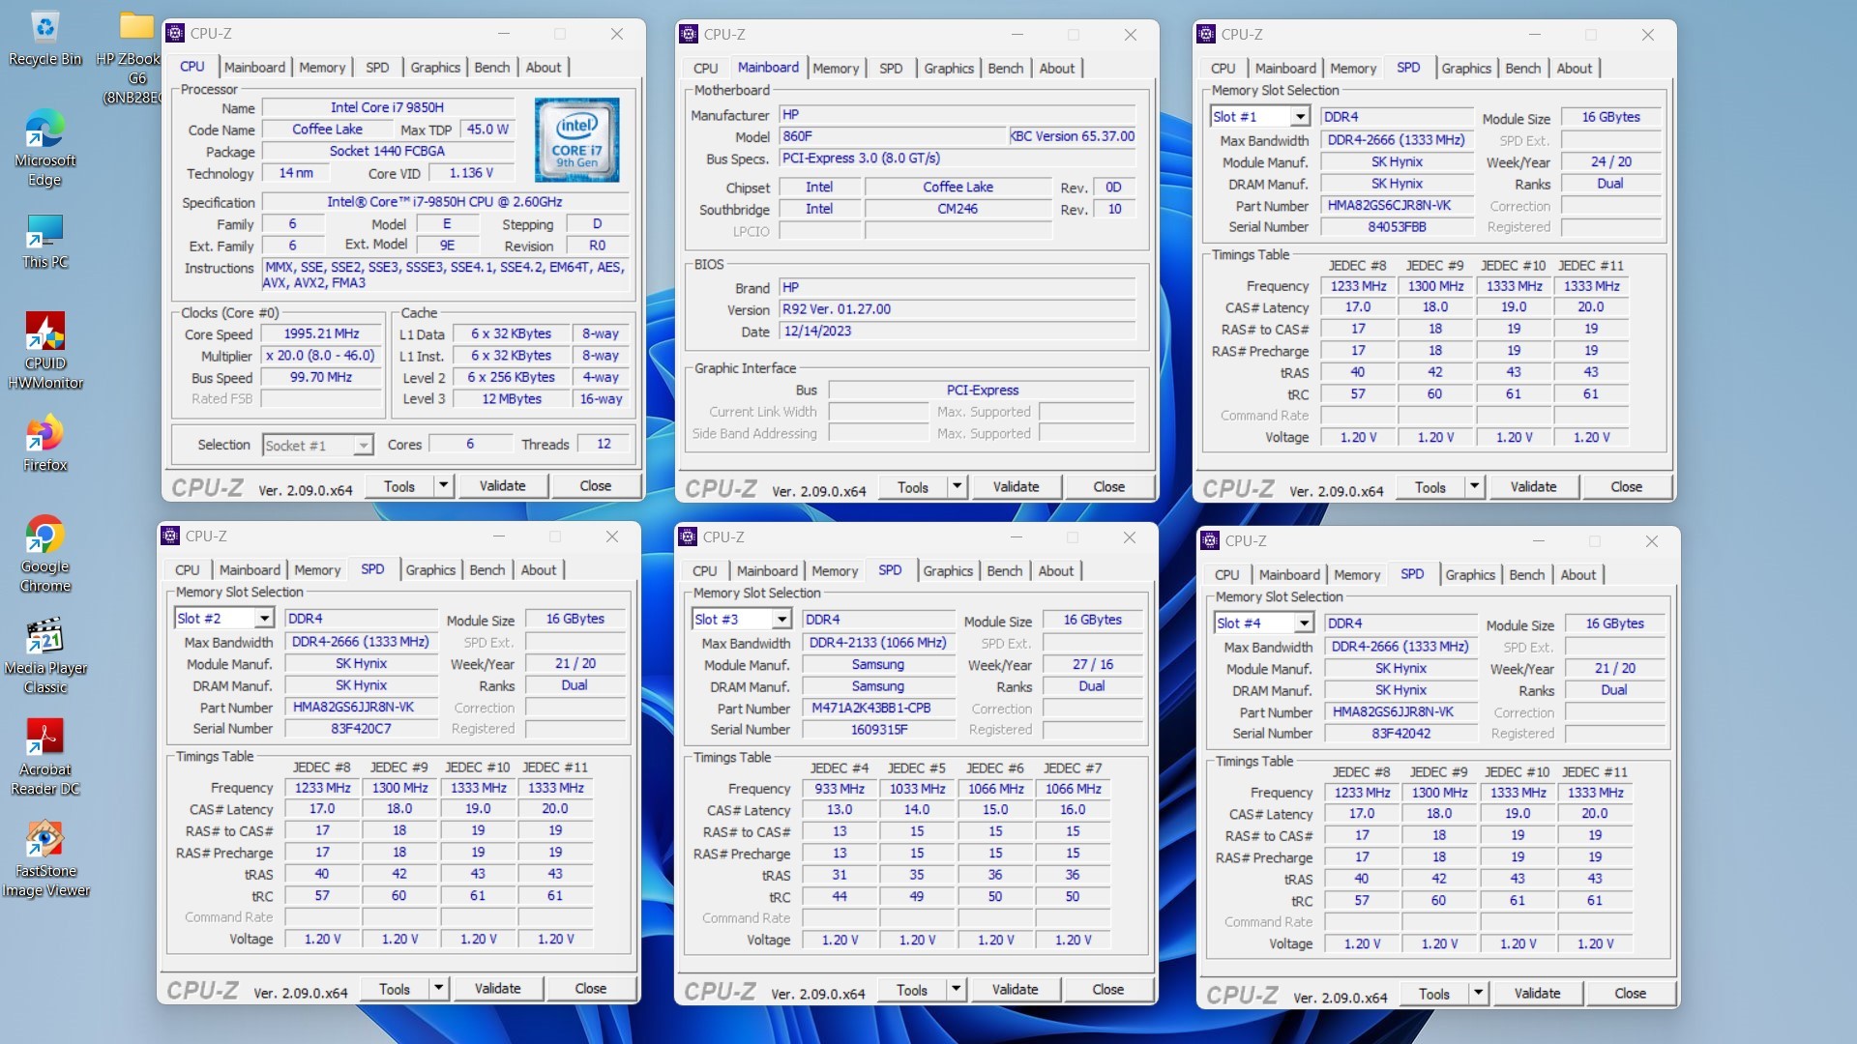This screenshot has height=1044, width=1857.
Task: Click CPU-Z title icon in CPU window
Action: [x=175, y=34]
